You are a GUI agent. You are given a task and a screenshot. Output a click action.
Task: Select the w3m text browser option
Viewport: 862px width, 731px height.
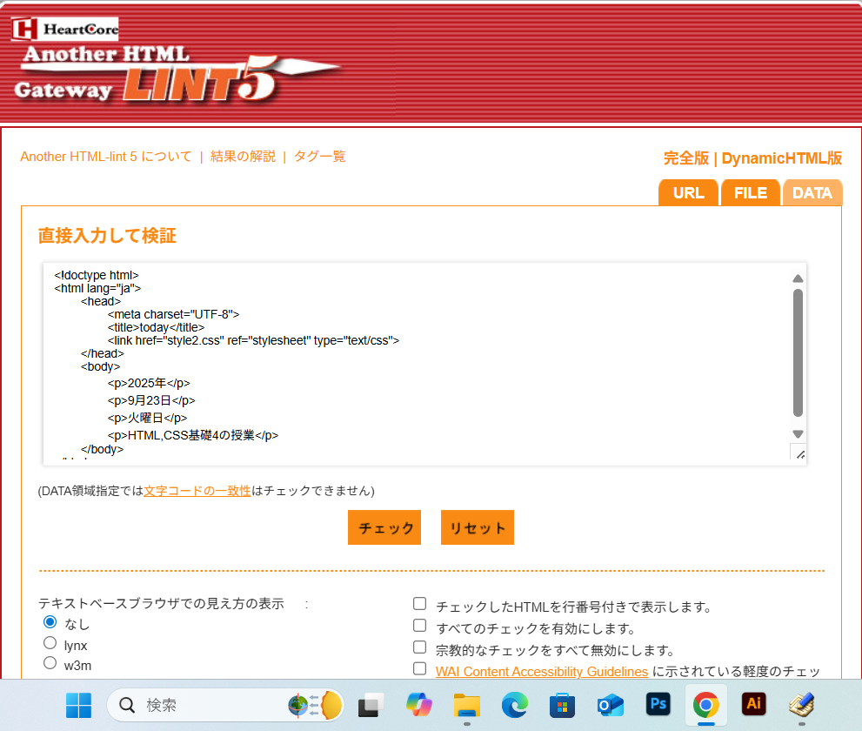50,664
